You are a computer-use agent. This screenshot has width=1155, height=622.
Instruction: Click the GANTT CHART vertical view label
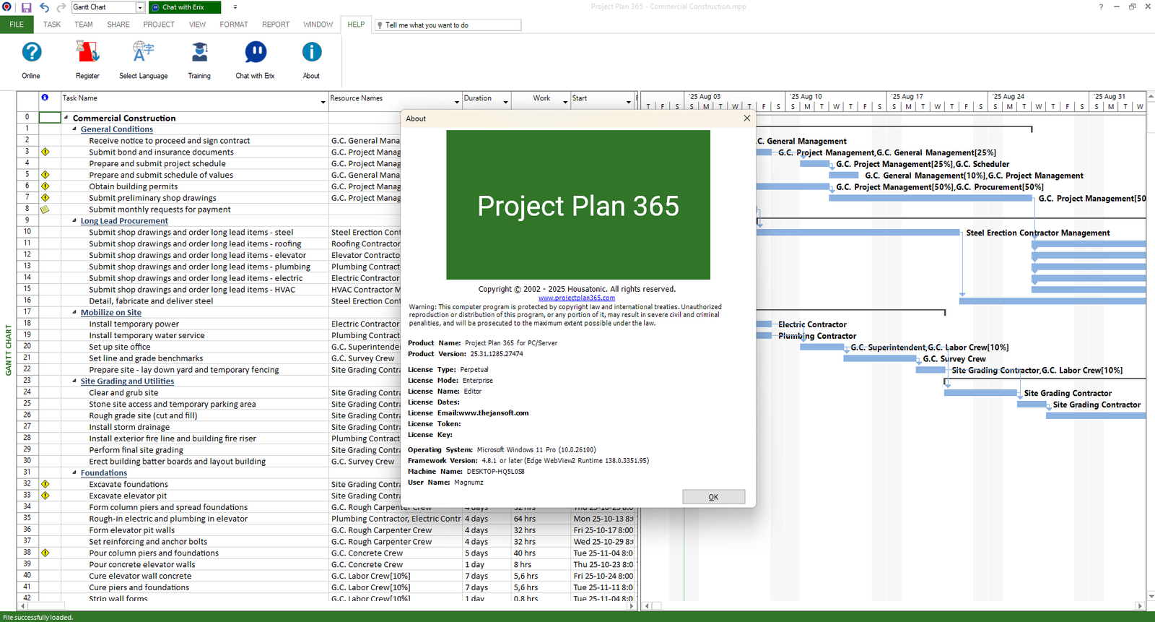(x=9, y=350)
